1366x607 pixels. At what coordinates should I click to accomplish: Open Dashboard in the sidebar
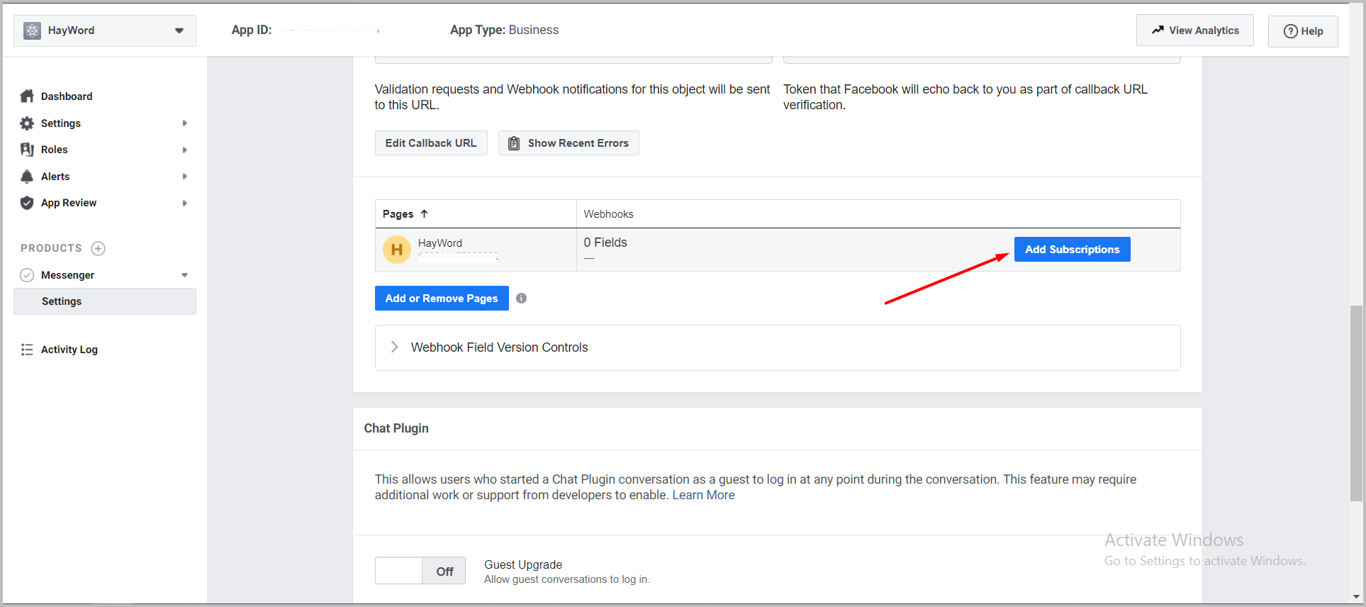pos(67,96)
